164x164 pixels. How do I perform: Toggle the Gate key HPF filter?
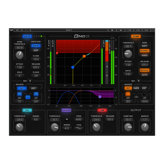pos(20,94)
